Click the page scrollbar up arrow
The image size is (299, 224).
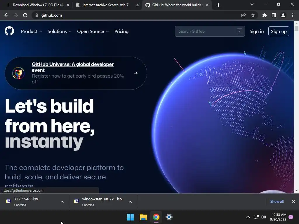(296, 23)
